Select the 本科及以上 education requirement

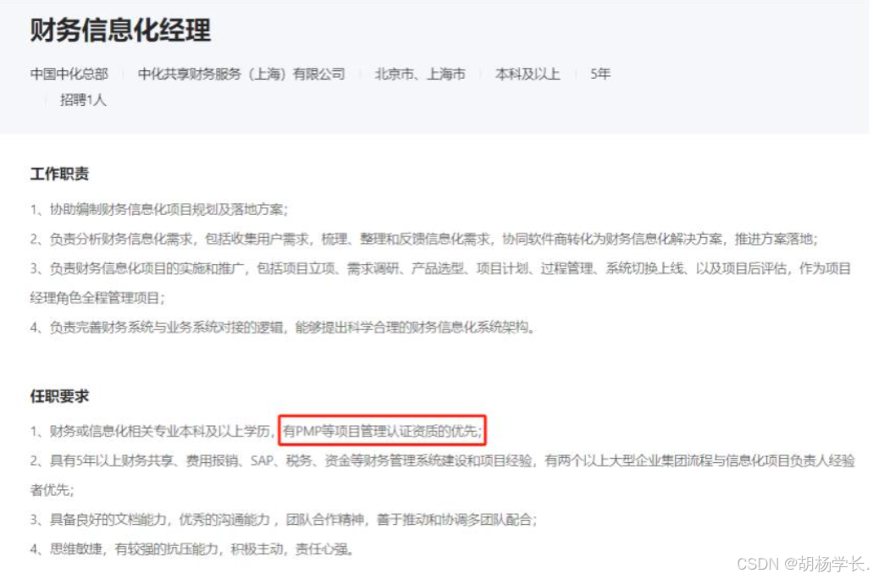pos(528,74)
